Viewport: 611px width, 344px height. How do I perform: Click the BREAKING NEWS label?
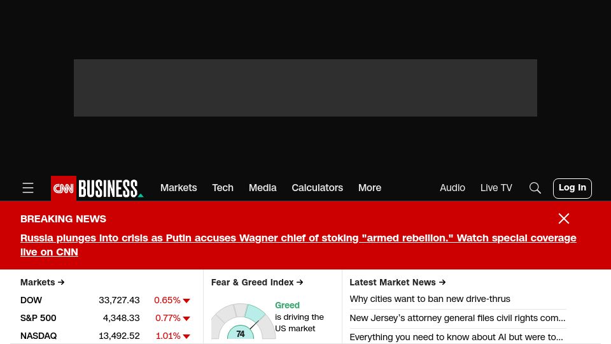(x=63, y=219)
